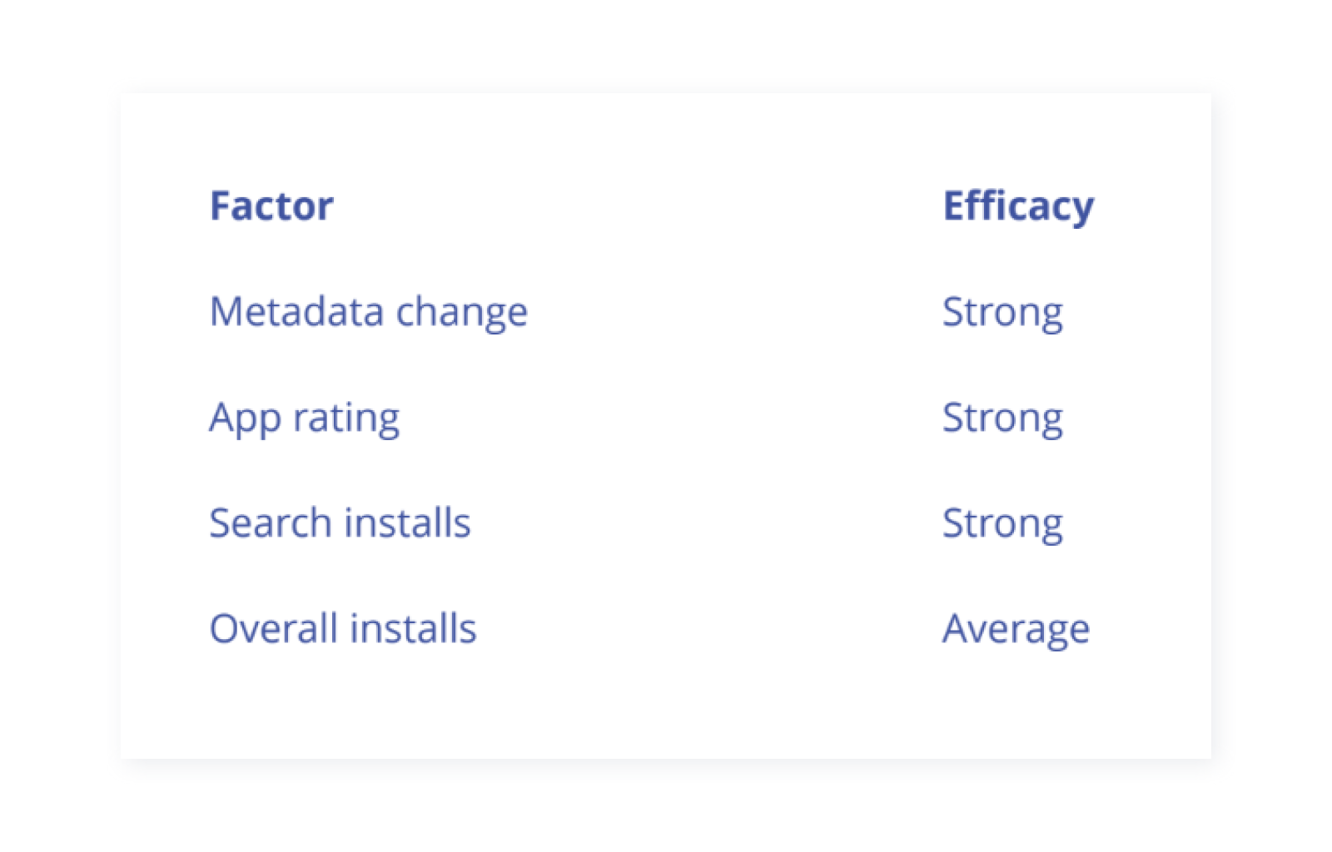Image resolution: width=1332 pixels, height=852 pixels.
Task: Click the letter F in Factor heading
Action: coord(220,206)
